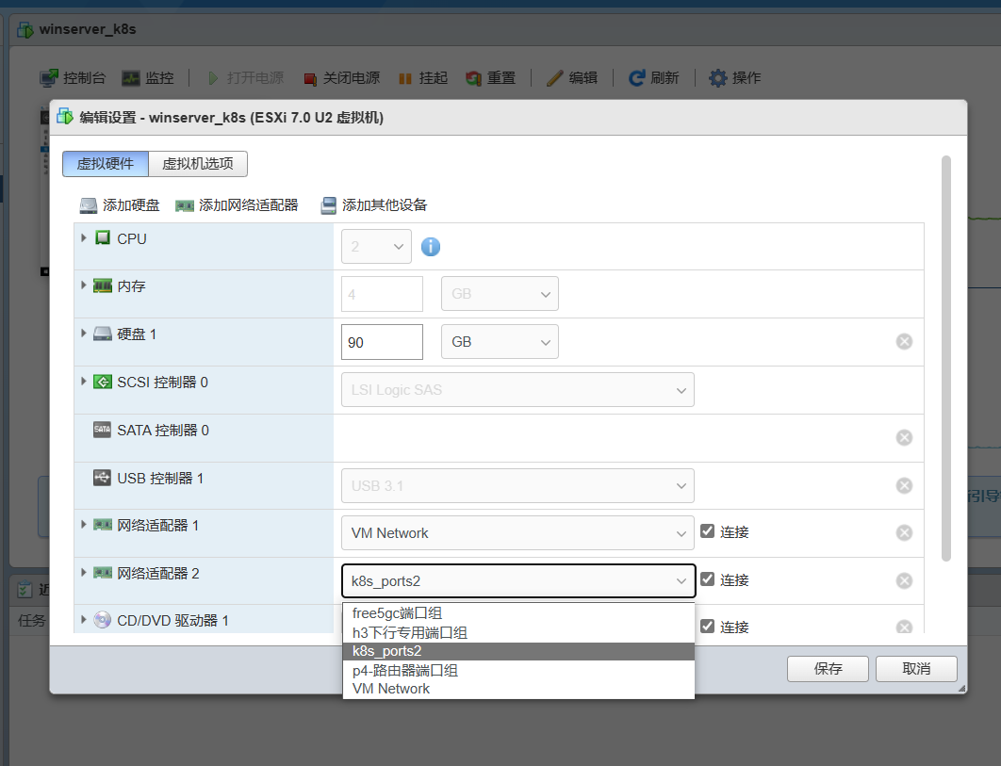1001x766 pixels.
Task: Switch to the VM Options tab
Action: [198, 164]
